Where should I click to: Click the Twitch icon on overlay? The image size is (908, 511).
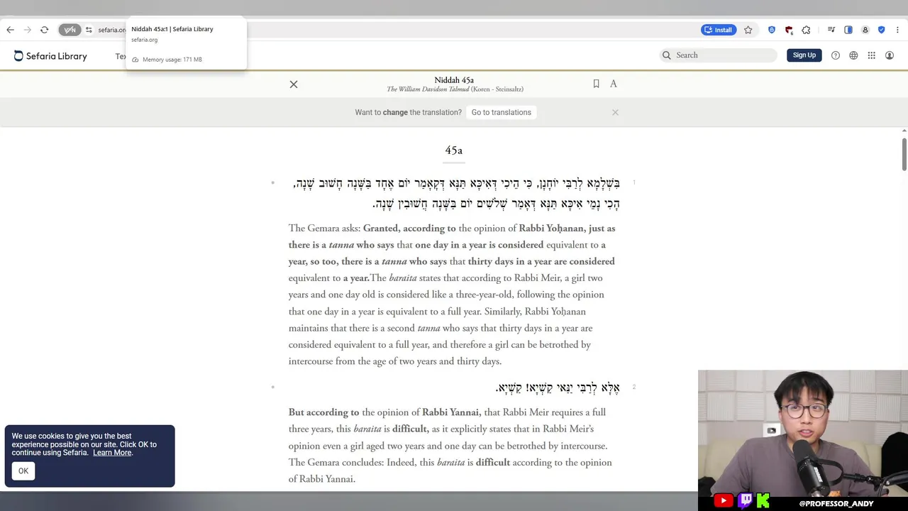(745, 500)
